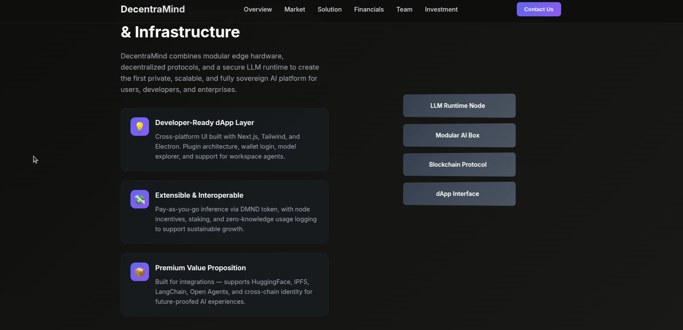Click the DecentraMind intro paragraph text
Image resolution: width=683 pixels, height=330 pixels.
coord(220,73)
